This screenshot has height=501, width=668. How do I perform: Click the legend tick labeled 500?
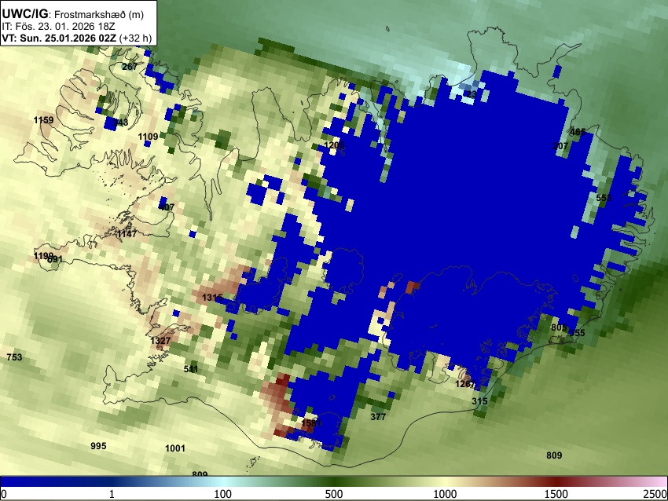334,494
